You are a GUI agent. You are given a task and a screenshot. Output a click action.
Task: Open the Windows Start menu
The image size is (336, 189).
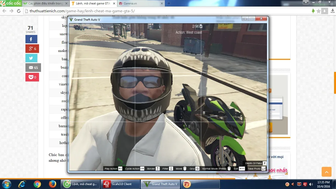click(6, 184)
